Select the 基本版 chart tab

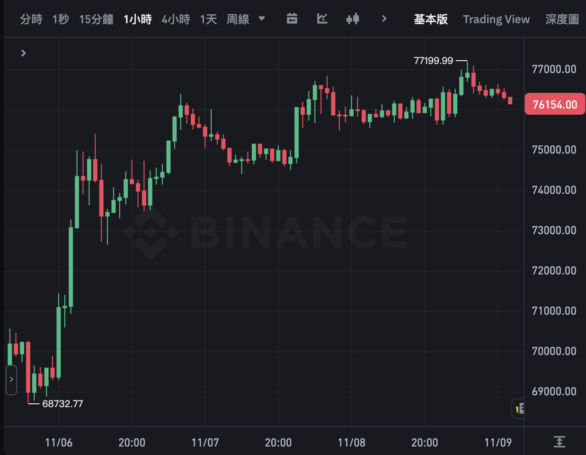coord(431,19)
